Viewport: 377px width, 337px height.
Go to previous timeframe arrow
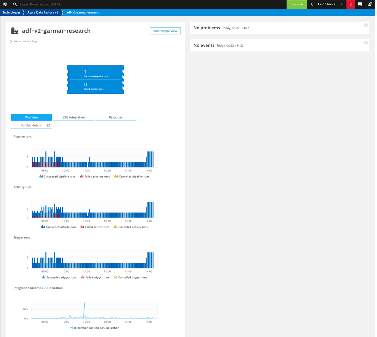tap(311, 4)
